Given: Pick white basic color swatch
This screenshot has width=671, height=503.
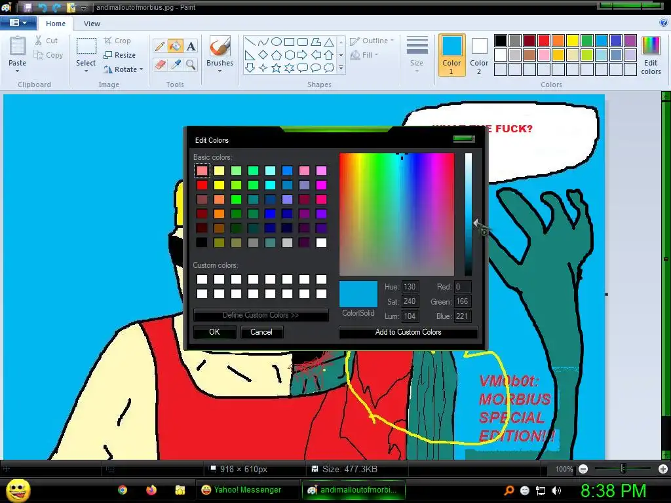Looking at the screenshot, I should tap(321, 242).
